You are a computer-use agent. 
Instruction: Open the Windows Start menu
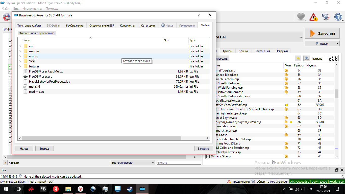pyautogui.click(x=6, y=189)
